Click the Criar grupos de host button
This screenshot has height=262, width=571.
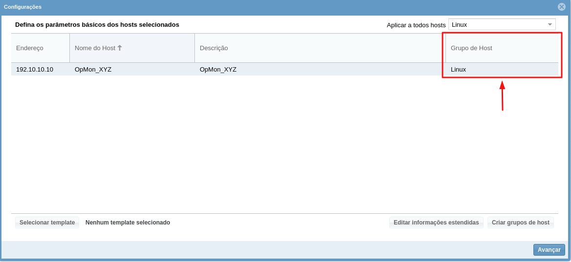point(520,223)
